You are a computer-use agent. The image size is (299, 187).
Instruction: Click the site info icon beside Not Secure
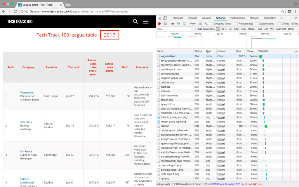click(x=22, y=11)
